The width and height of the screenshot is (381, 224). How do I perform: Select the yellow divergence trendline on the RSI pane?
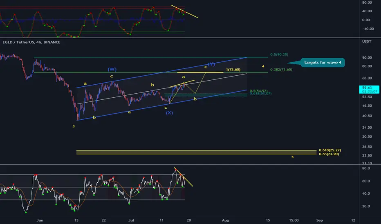[x=184, y=177]
